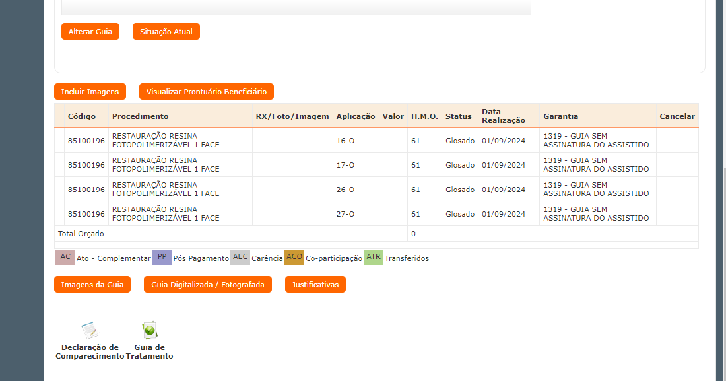Click procedure name in the 27-O row
The height and width of the screenshot is (381, 726).
pyautogui.click(x=166, y=214)
